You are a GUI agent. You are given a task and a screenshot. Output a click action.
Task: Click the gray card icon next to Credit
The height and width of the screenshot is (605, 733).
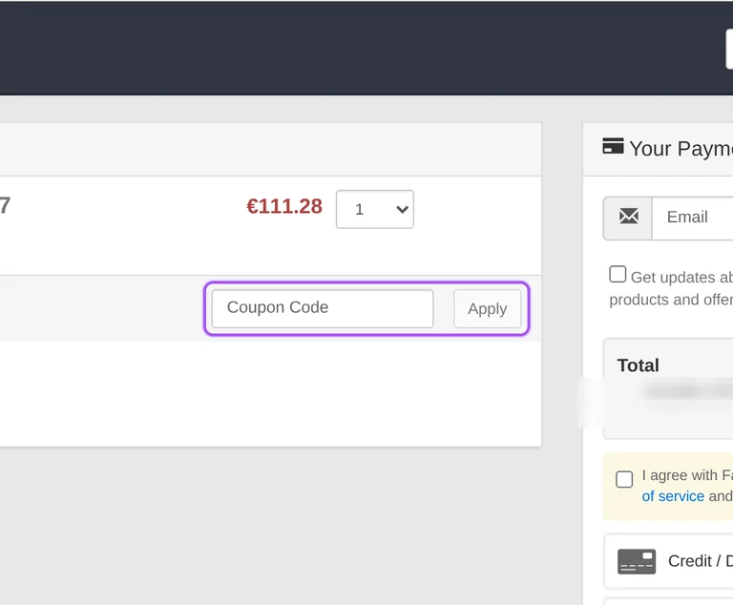[x=637, y=561]
